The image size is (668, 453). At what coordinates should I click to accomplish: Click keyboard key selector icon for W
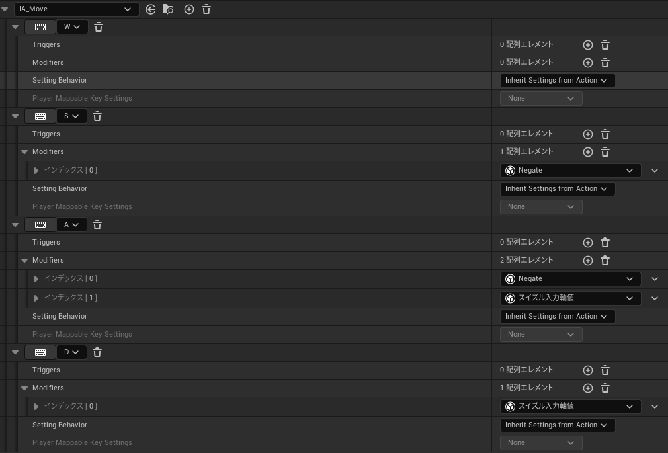(x=40, y=27)
